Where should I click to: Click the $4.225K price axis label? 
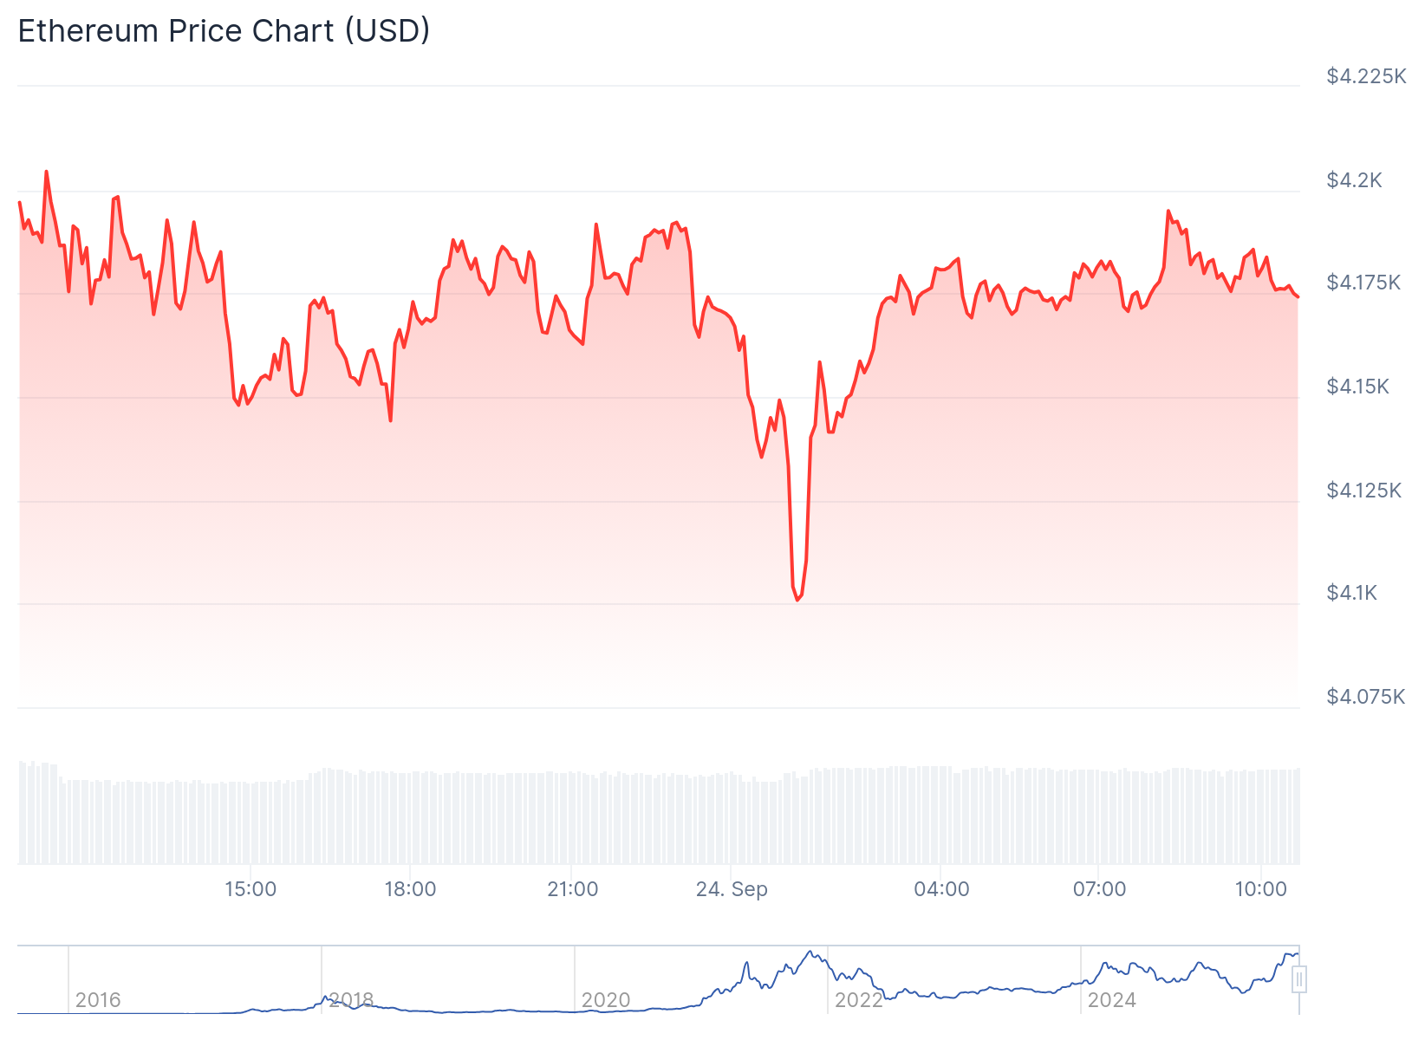click(1366, 76)
